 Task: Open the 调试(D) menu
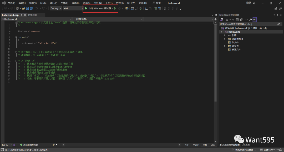(x=75, y=3)
